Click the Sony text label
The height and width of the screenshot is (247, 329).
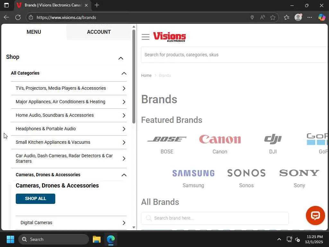[x=299, y=186]
